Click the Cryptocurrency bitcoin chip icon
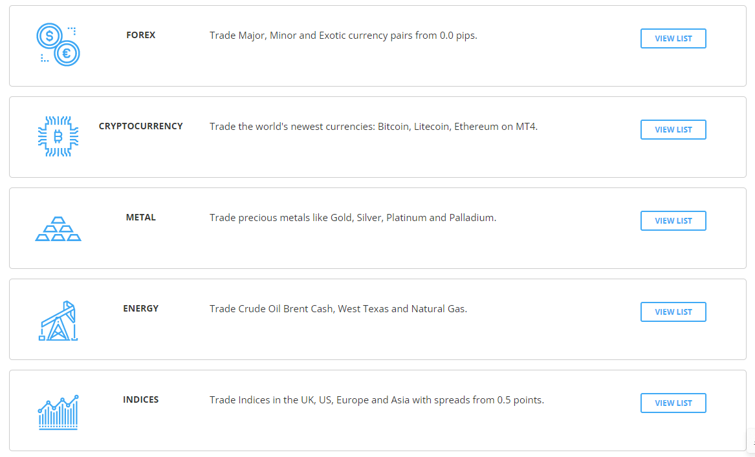 [x=58, y=136]
